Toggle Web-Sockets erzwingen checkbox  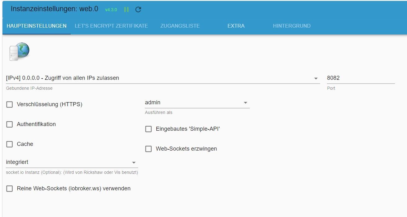click(149, 149)
